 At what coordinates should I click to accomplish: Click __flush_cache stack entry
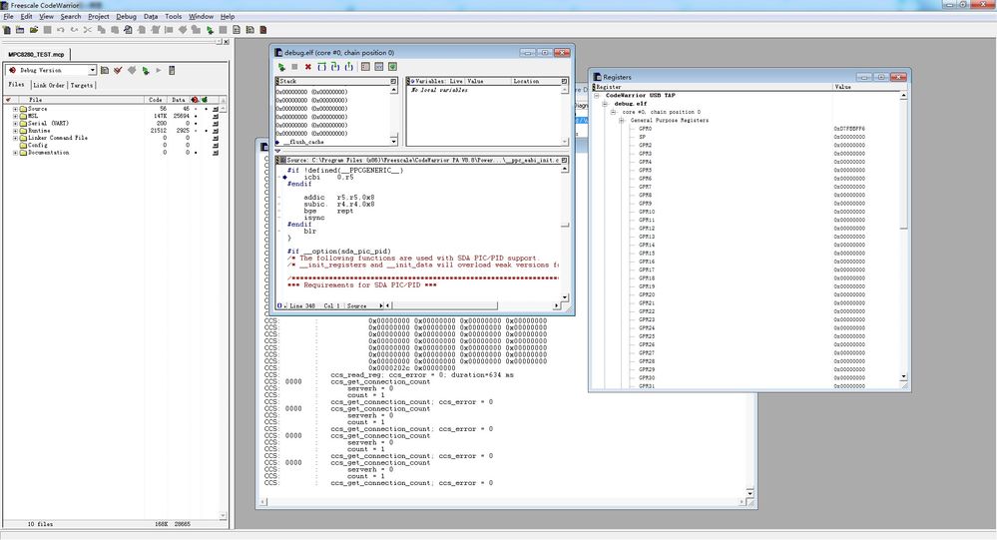click(306, 142)
